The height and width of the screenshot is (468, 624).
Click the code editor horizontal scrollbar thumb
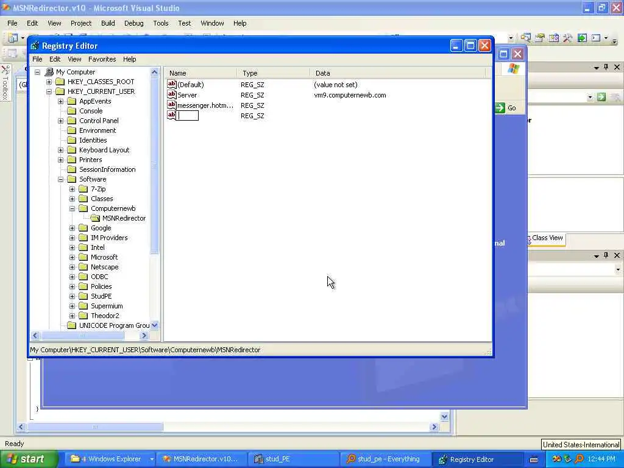94,427
